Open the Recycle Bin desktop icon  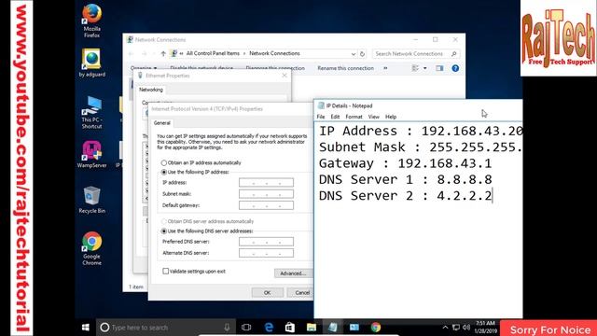(91, 200)
